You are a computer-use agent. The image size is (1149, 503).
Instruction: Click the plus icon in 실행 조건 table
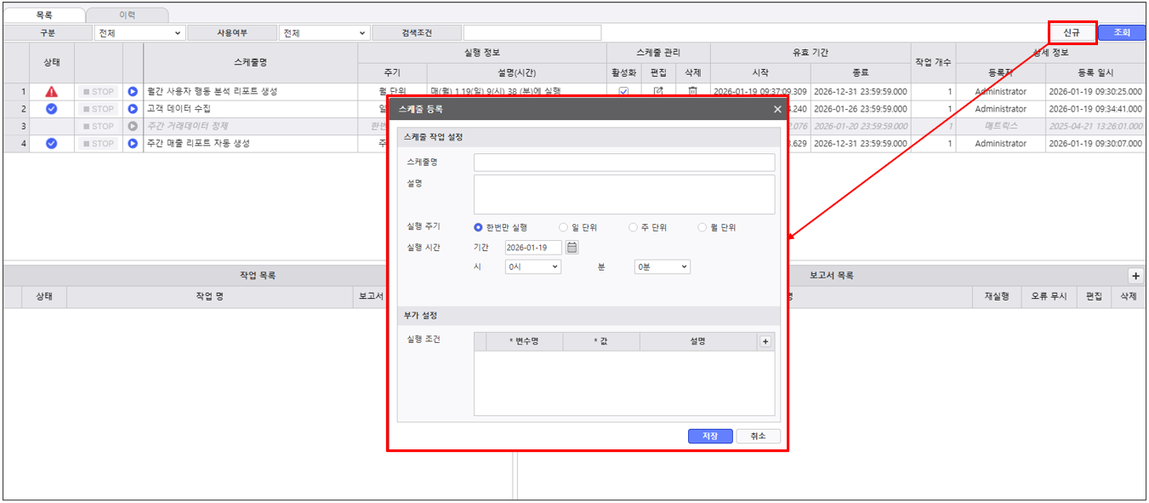pos(765,341)
